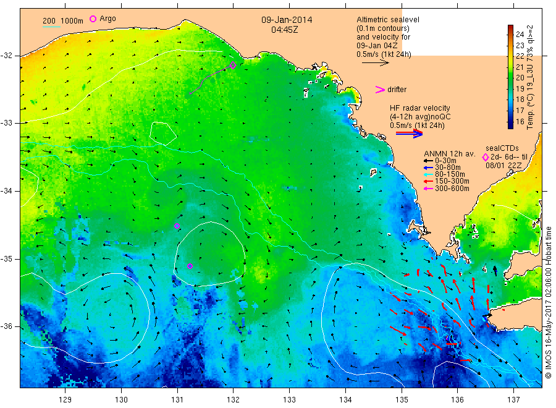This screenshot has width=556, height=408.
Task: Click the '131' longitude axis label
Action: pyautogui.click(x=177, y=399)
